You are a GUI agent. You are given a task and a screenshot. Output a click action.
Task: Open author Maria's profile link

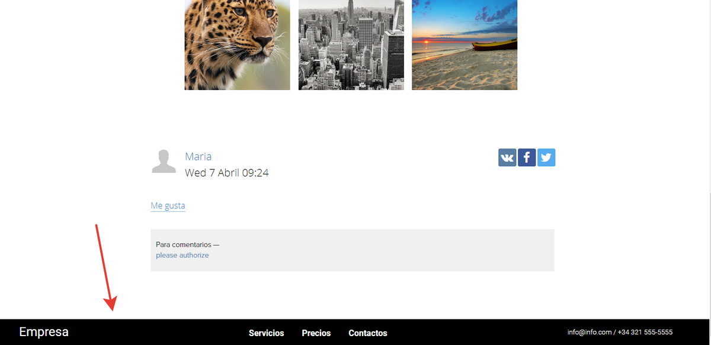click(198, 156)
